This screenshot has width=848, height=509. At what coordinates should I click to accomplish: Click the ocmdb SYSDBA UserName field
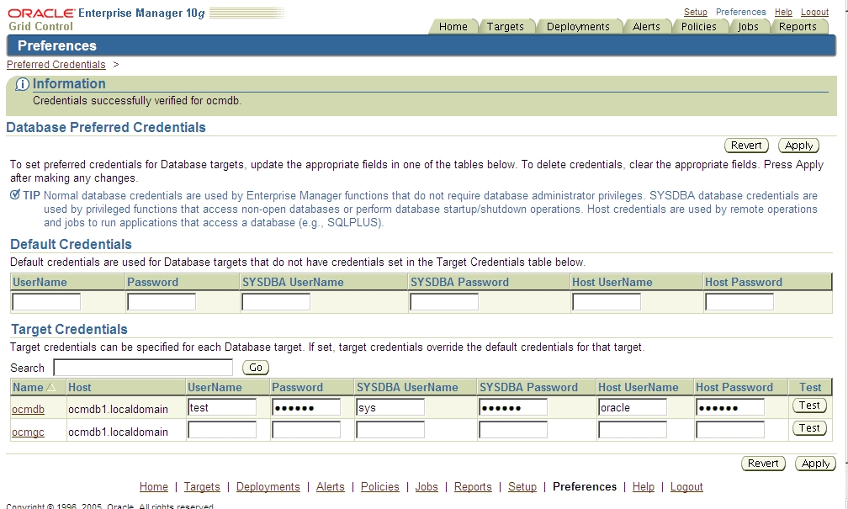coord(390,407)
